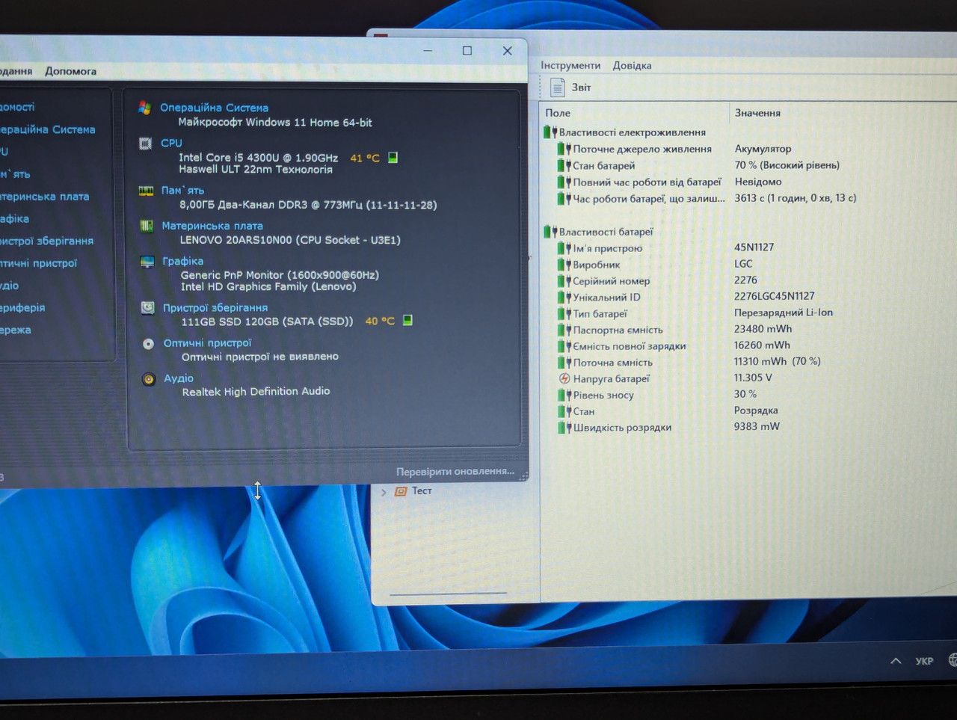957x720 pixels.
Task: Expand the Тест tree node chevron
Action: click(x=384, y=492)
